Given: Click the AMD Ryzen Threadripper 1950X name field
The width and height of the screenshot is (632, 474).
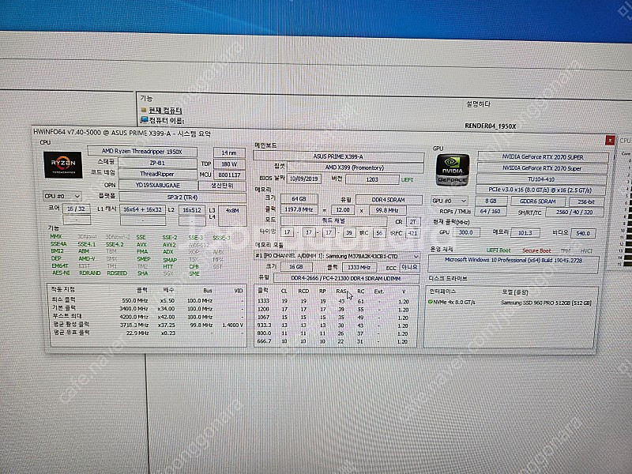Looking at the screenshot, I should 142,152.
